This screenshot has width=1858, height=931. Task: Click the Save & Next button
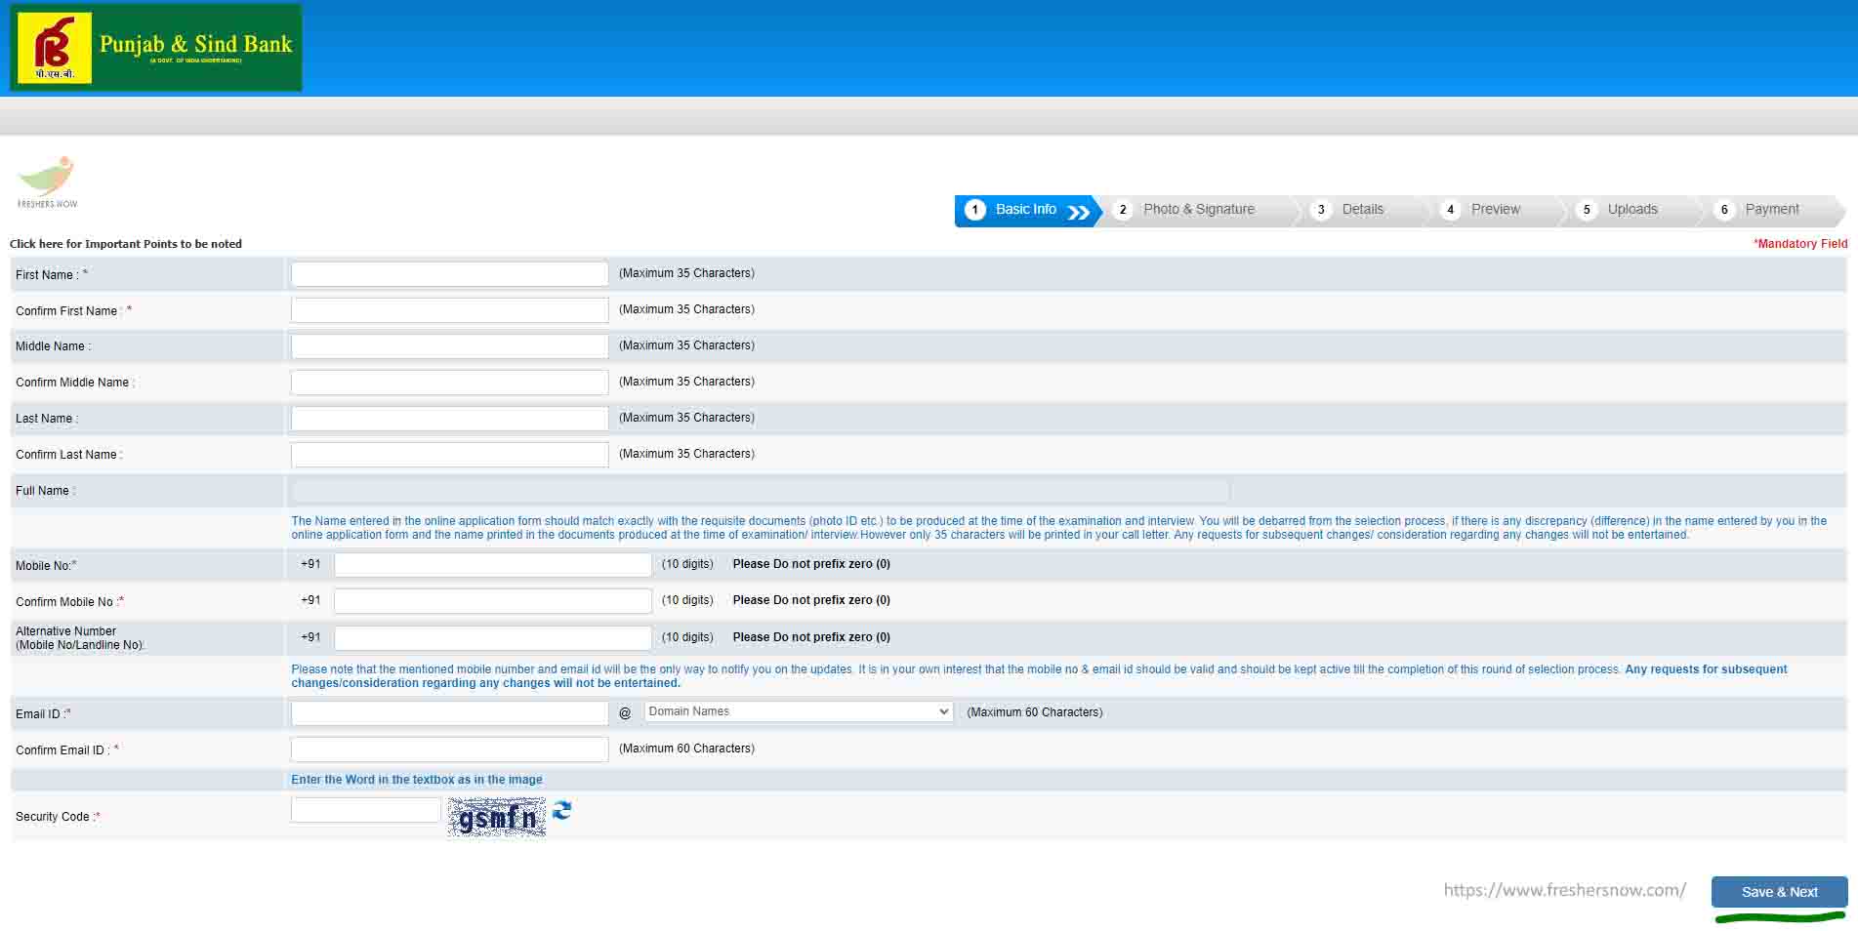[1779, 892]
